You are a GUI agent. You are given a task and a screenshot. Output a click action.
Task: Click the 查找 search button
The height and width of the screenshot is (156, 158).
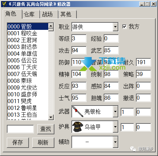[46, 129]
